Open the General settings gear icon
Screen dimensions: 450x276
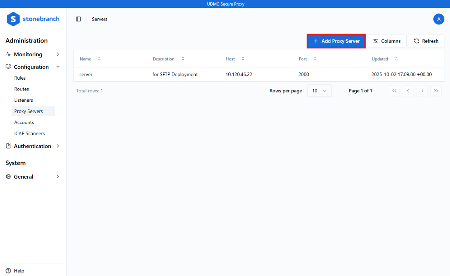(8, 176)
